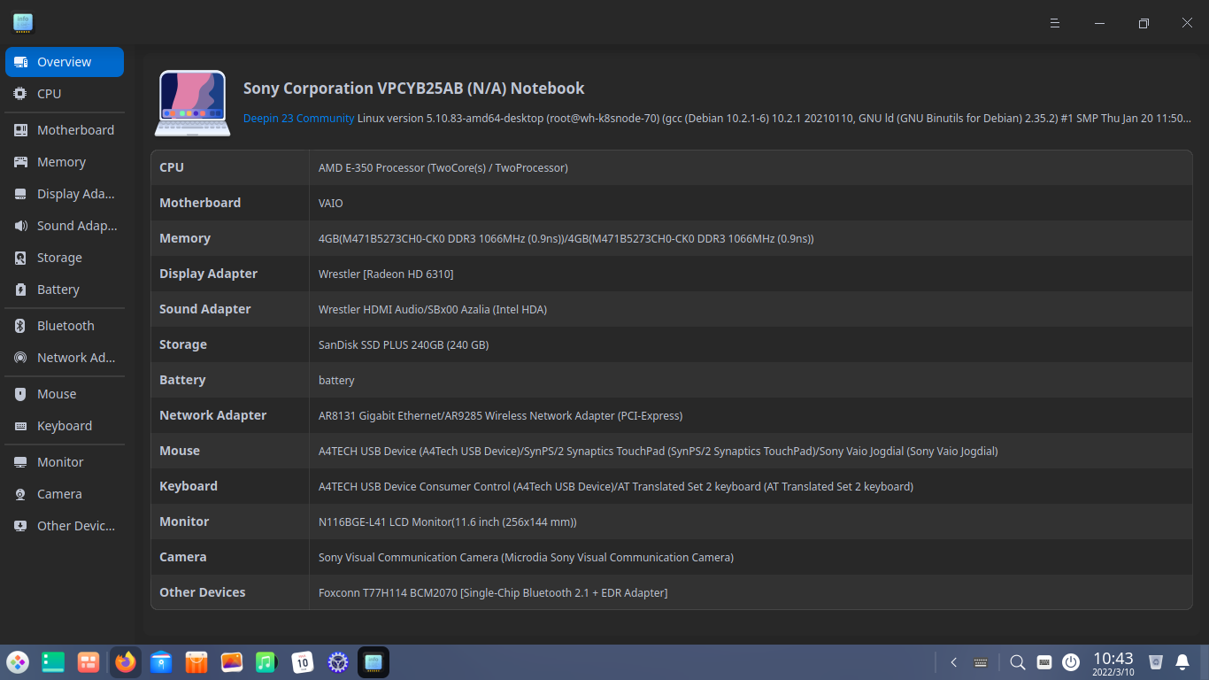Open Network Adapter sidebar entry
1209x680 pixels.
coord(64,358)
